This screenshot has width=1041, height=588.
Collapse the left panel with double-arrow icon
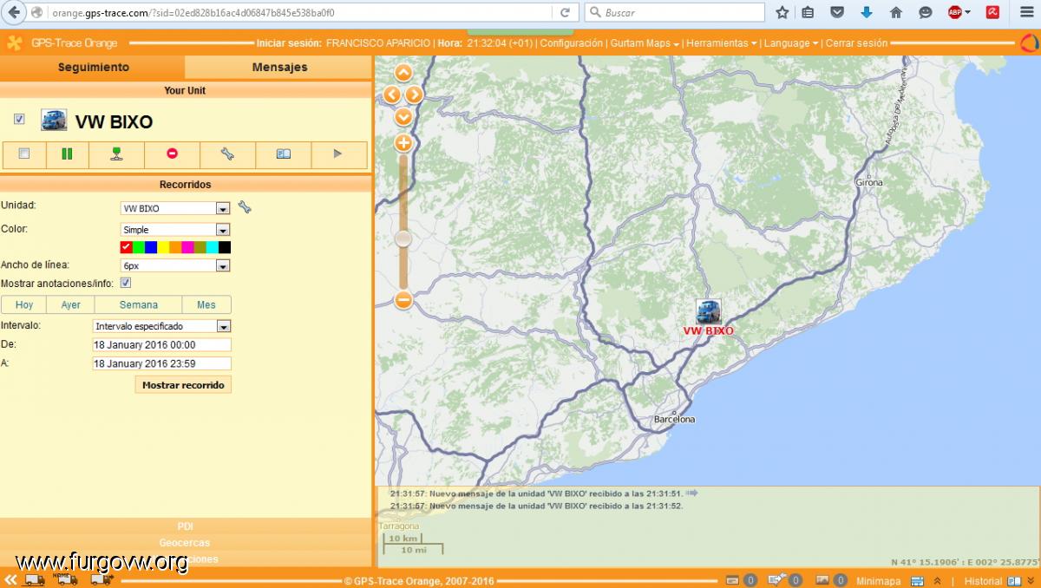10,580
